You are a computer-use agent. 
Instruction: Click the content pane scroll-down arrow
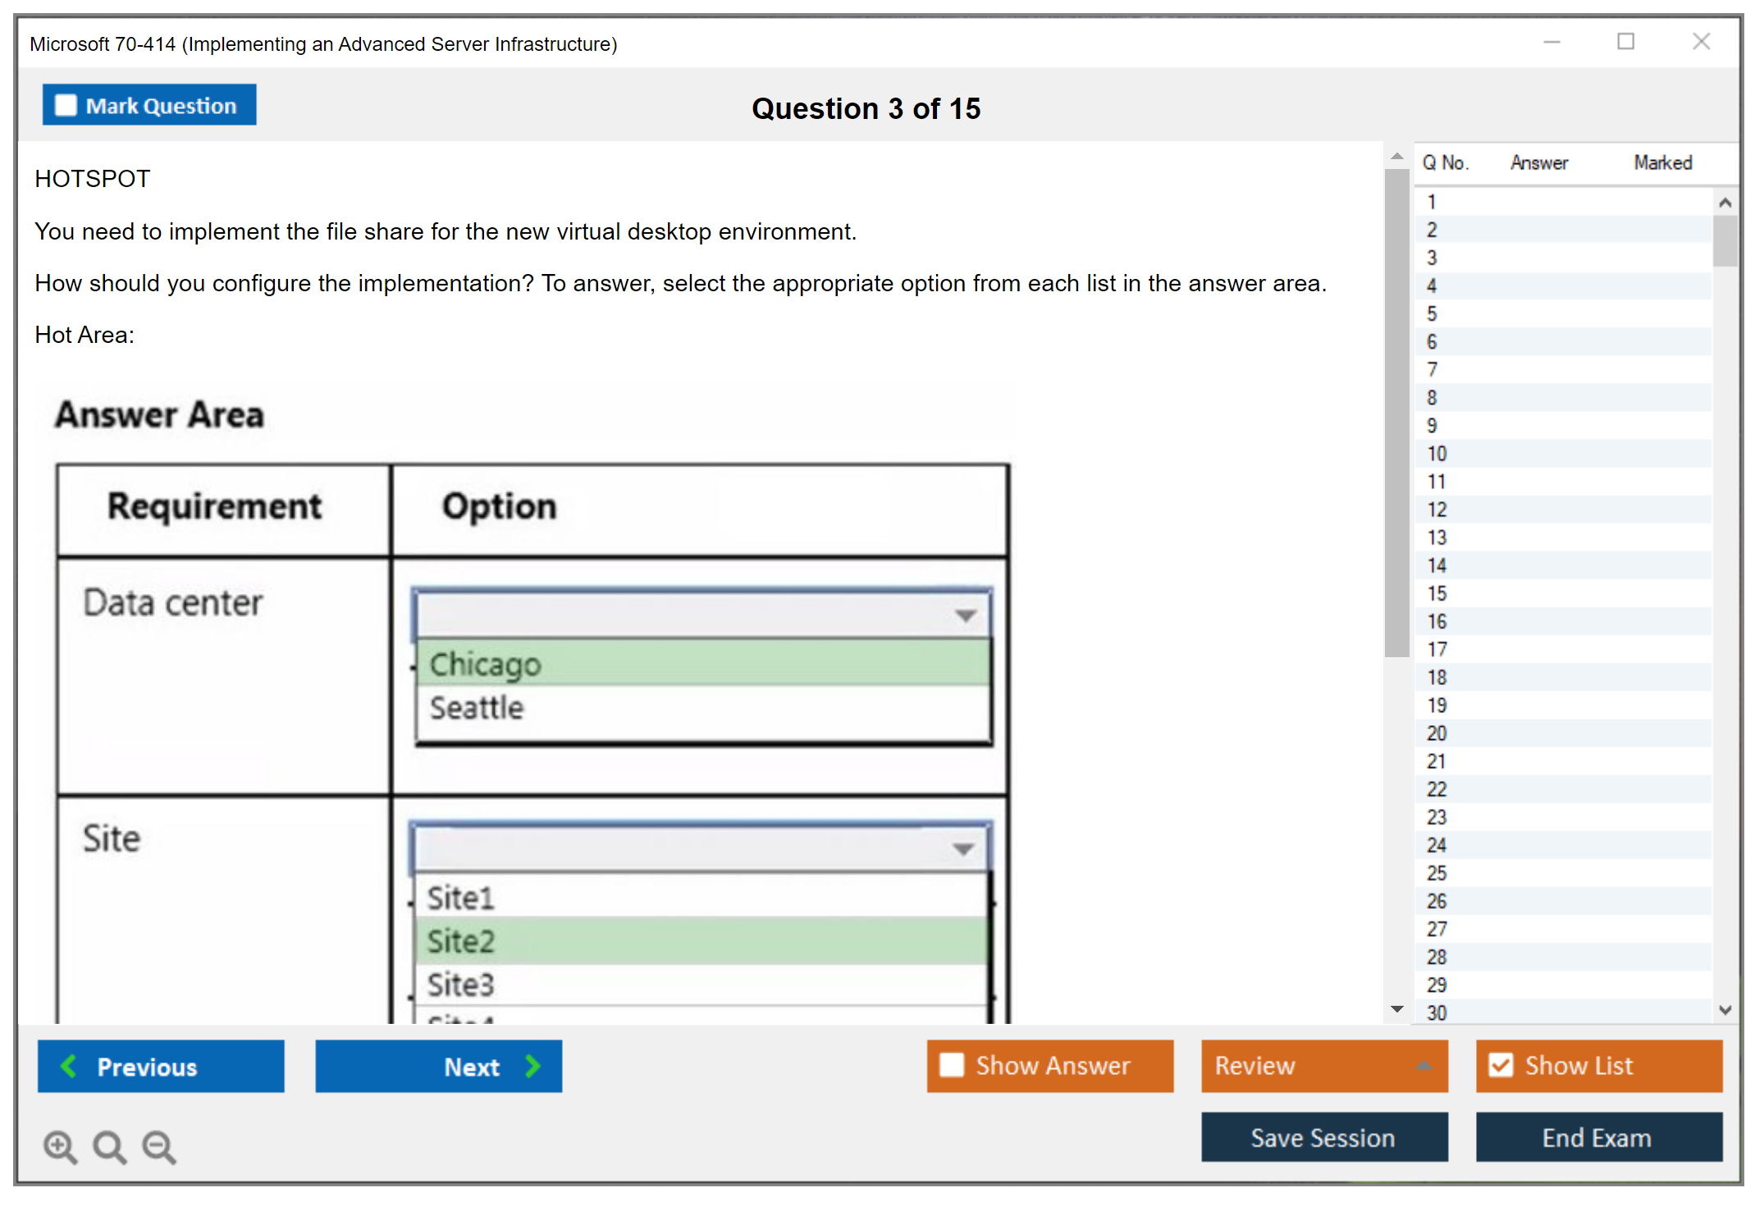(x=1396, y=1009)
